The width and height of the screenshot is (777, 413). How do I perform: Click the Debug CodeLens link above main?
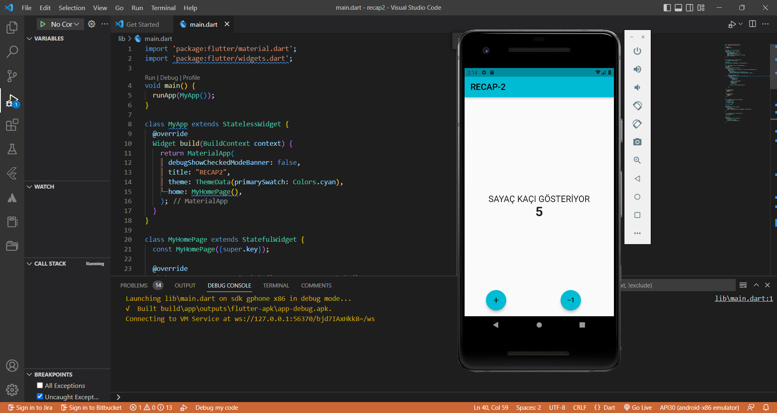point(169,77)
